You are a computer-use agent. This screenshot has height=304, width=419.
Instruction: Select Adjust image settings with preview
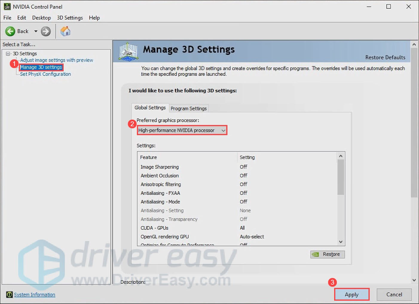(56, 60)
